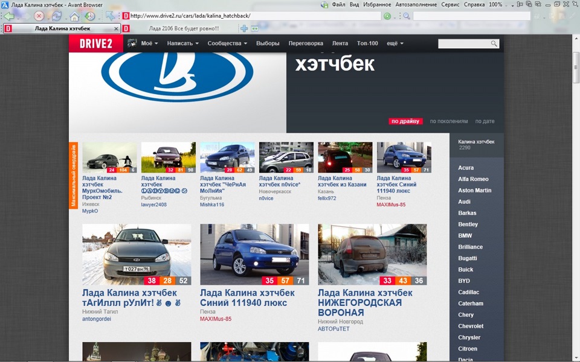Open МуркОмобиль Проект №2 thumbnail
This screenshot has width=580, height=362.
(109, 157)
